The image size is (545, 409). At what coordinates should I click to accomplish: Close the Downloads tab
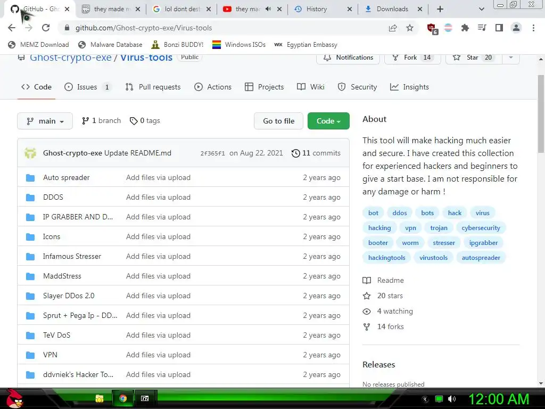click(420, 9)
